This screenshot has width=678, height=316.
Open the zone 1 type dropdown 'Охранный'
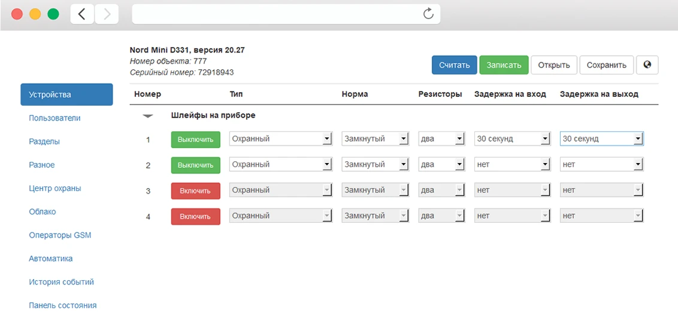tap(281, 139)
